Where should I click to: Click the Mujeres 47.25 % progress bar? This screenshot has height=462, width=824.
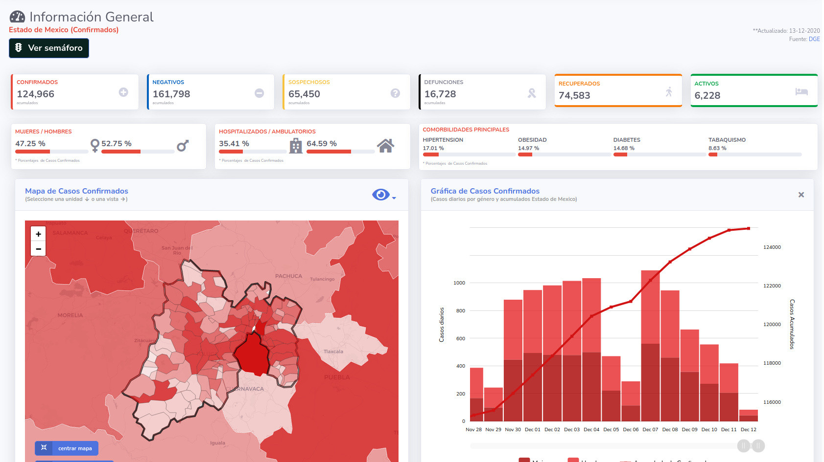pos(52,152)
